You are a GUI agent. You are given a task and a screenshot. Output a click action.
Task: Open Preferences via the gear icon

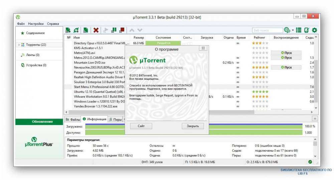314,30
